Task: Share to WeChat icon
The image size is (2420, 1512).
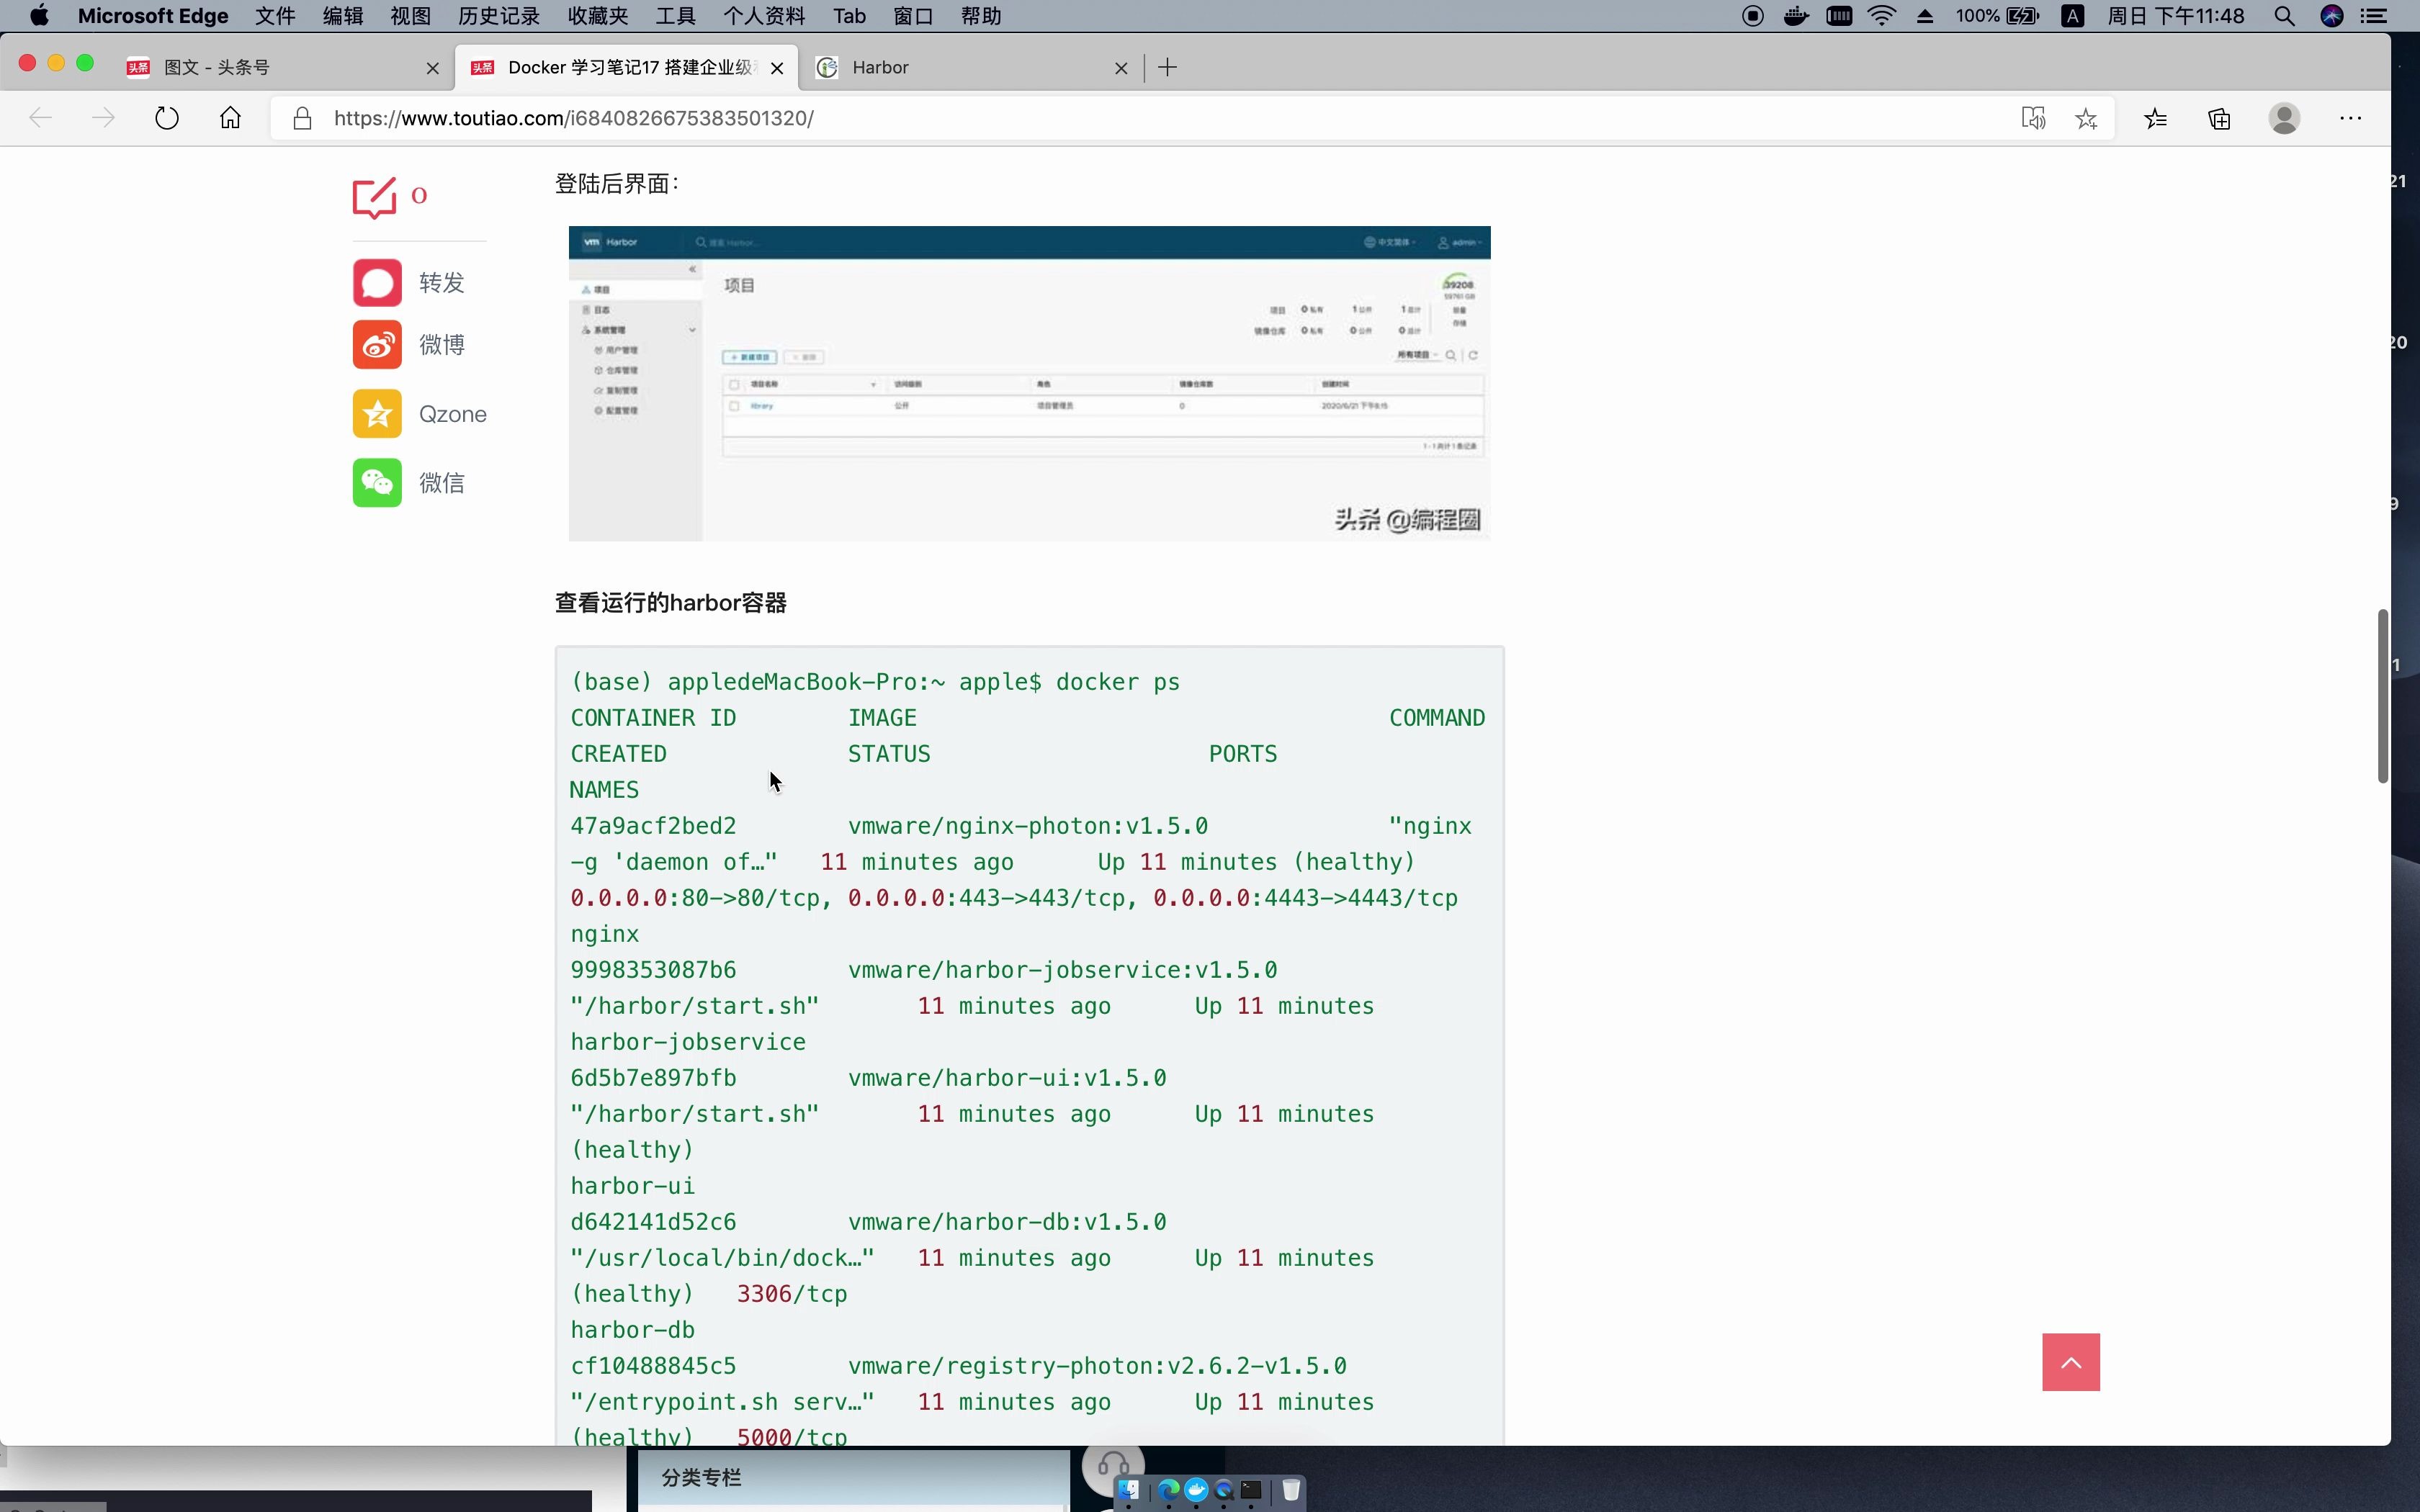Action: (x=377, y=483)
